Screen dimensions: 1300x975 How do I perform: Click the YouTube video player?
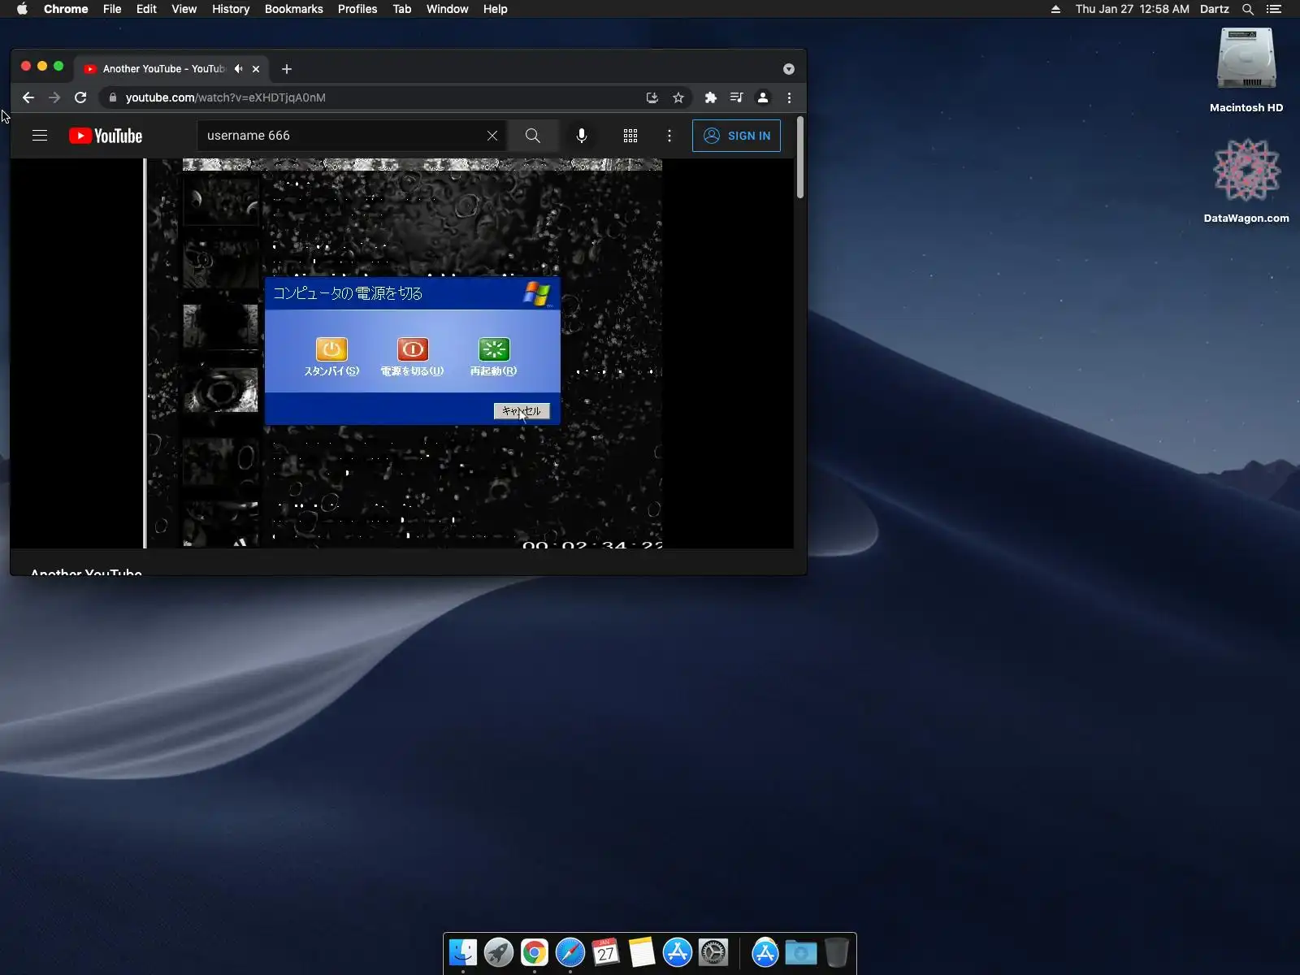(402, 353)
